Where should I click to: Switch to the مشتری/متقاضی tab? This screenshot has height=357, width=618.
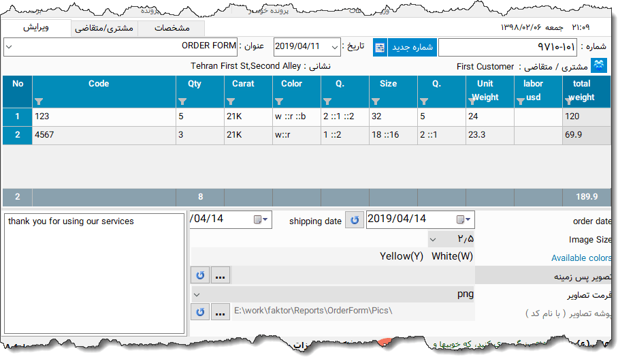pyautogui.click(x=103, y=29)
